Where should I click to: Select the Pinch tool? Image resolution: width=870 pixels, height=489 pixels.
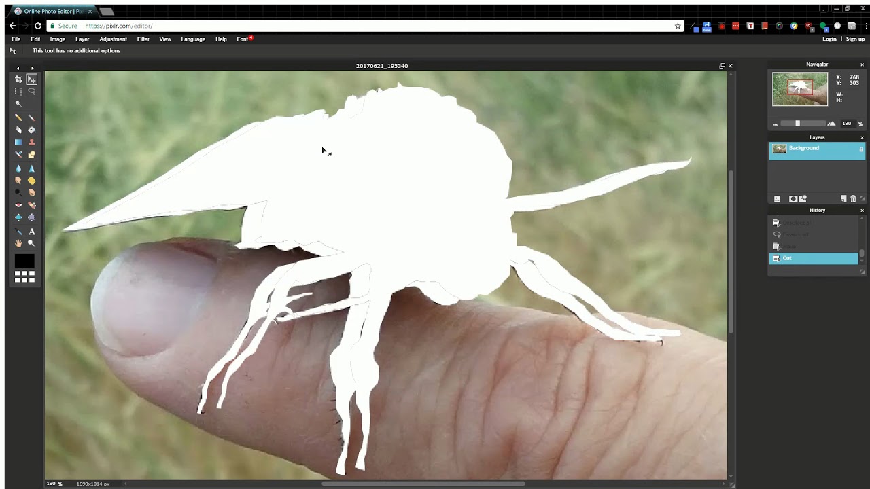31,217
